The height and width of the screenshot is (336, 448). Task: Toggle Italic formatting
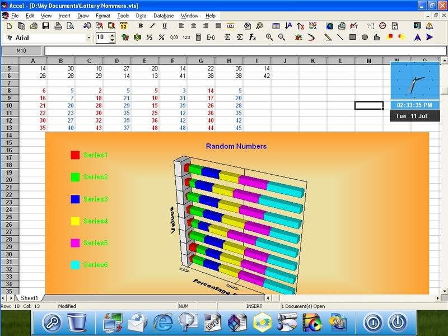(152, 26)
